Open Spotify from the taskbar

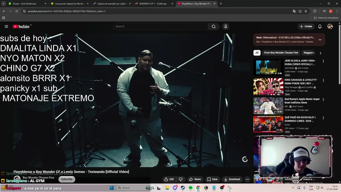190,188
